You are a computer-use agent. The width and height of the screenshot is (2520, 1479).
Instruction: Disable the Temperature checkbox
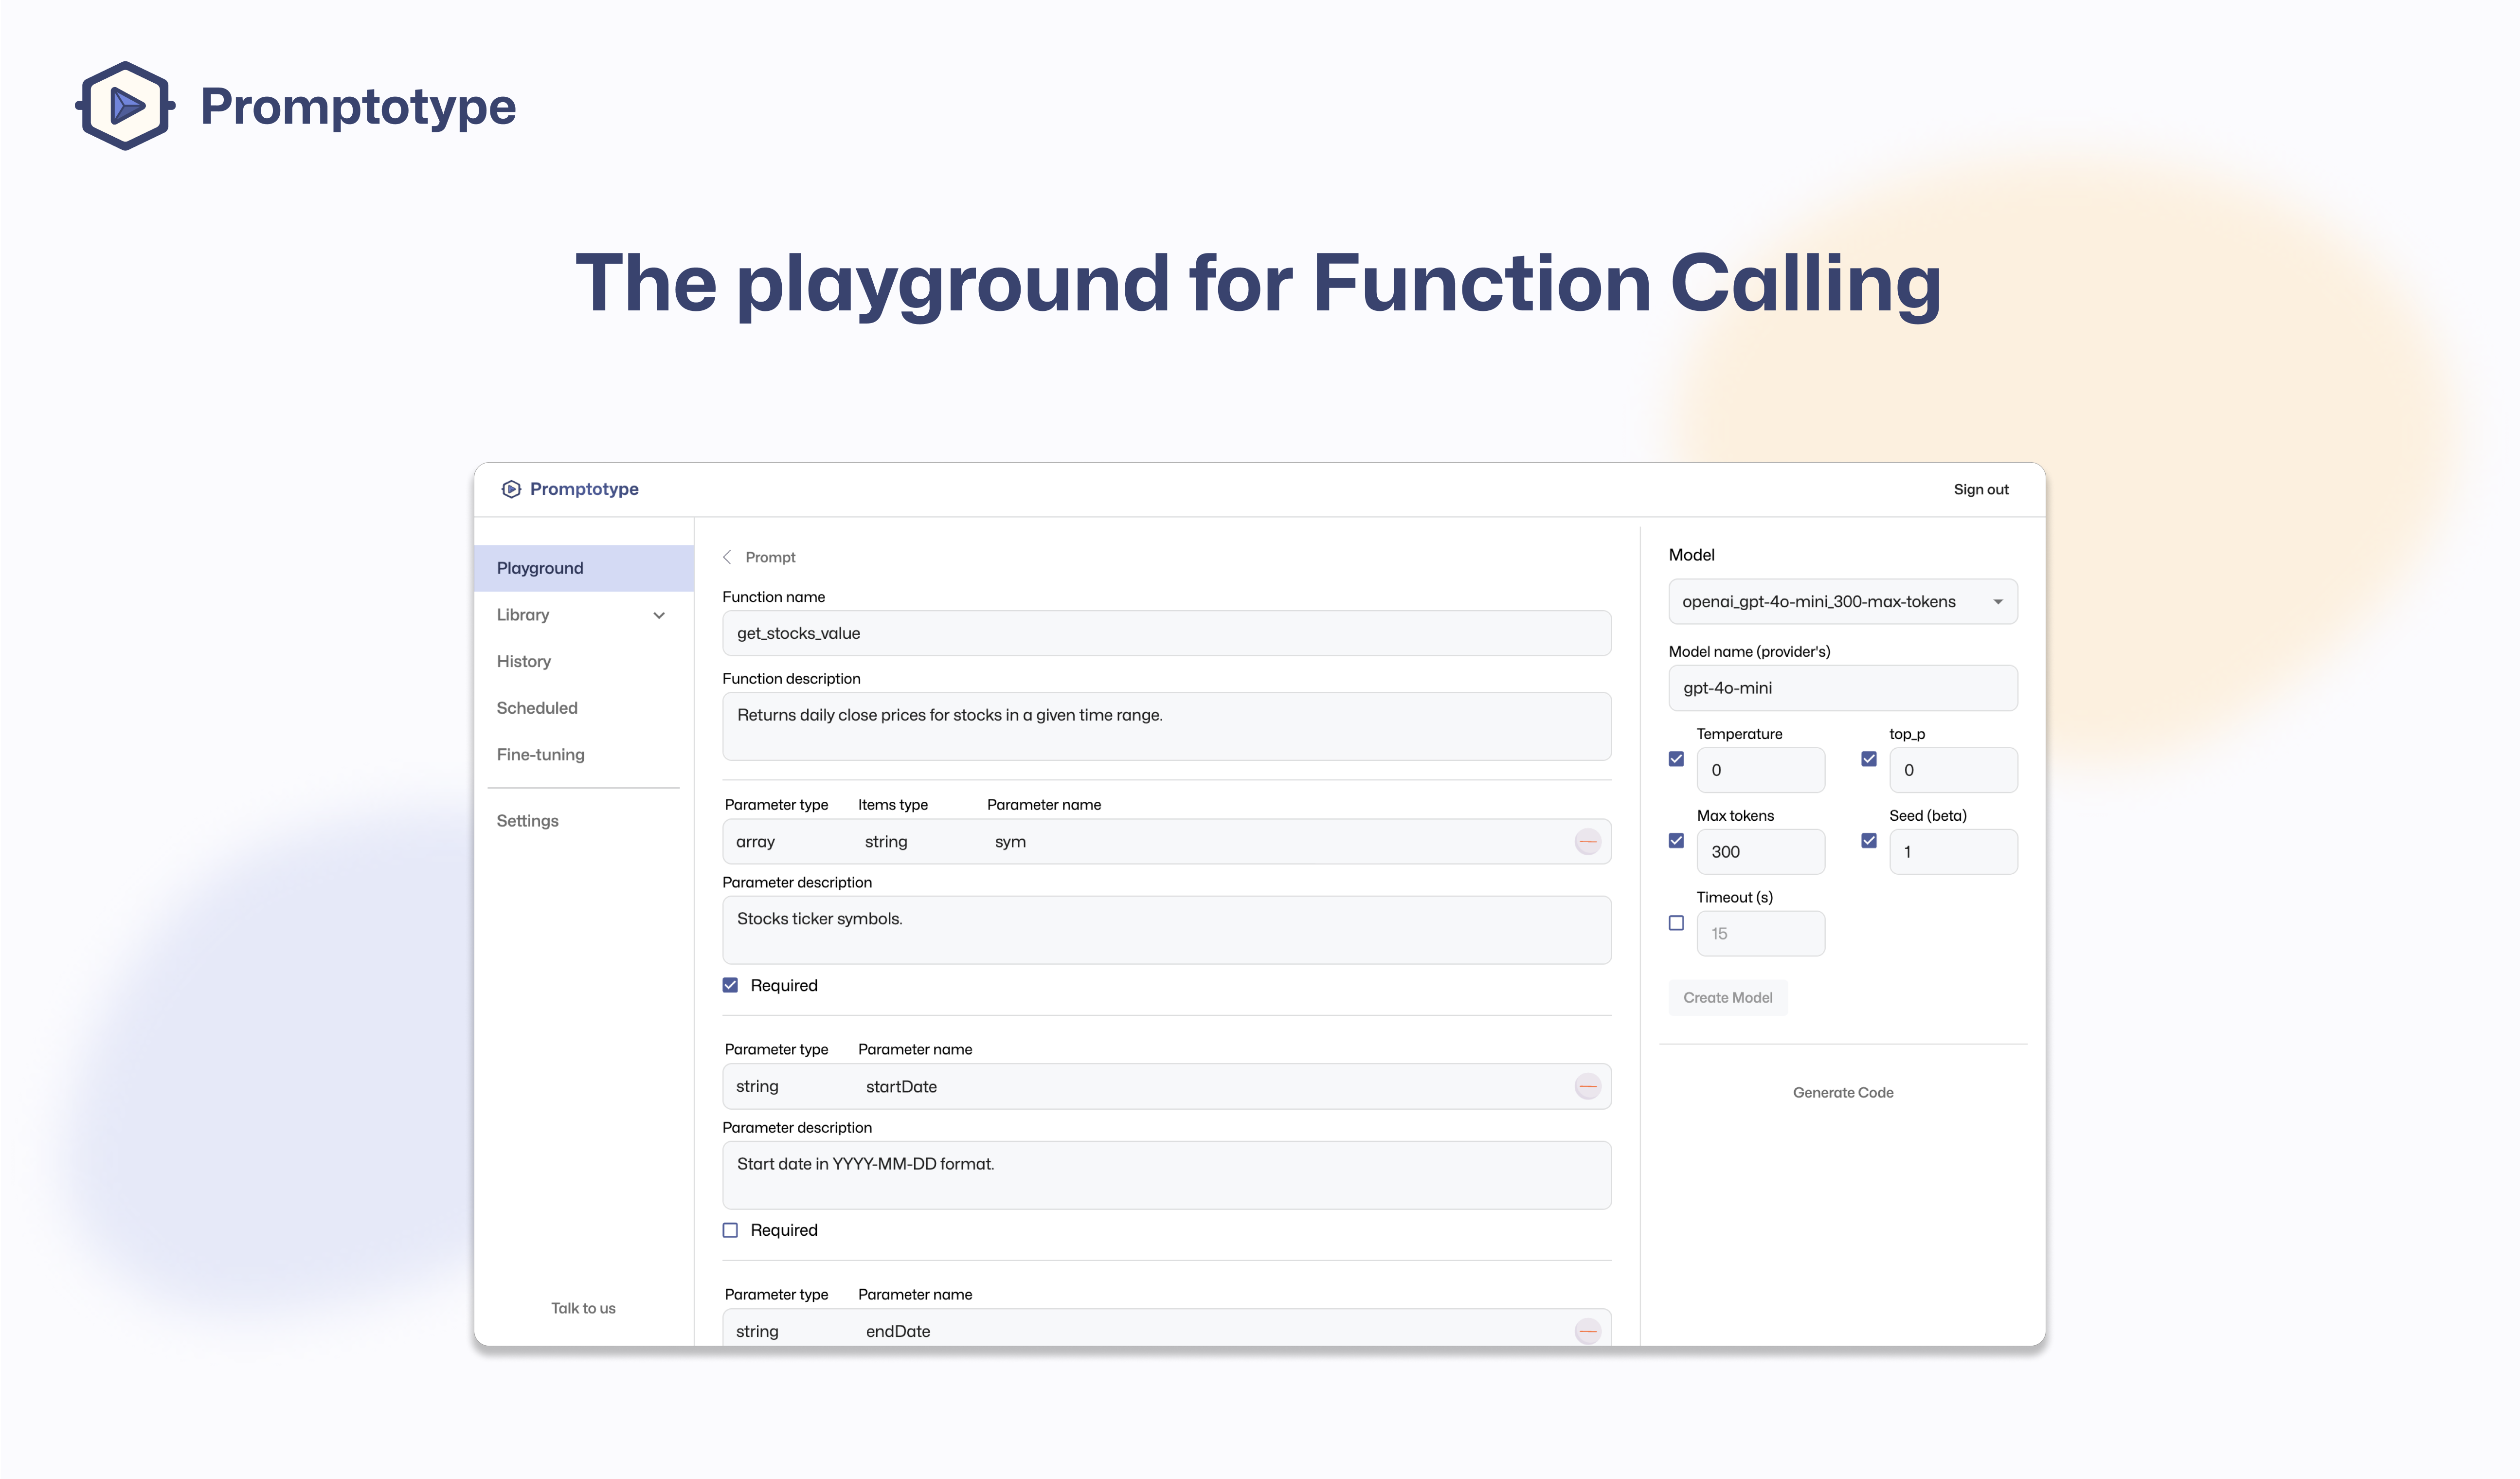tap(1676, 759)
